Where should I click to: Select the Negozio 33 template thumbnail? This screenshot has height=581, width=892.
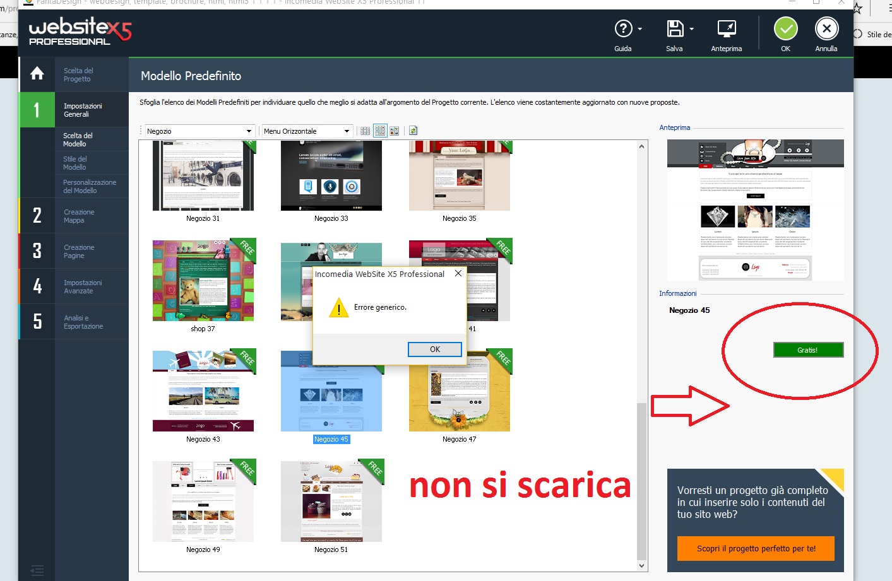331,175
